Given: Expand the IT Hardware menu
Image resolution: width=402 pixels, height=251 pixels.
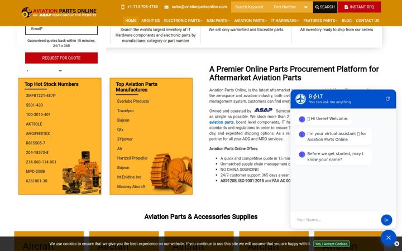Looking at the screenshot, I should pyautogui.click(x=285, y=21).
